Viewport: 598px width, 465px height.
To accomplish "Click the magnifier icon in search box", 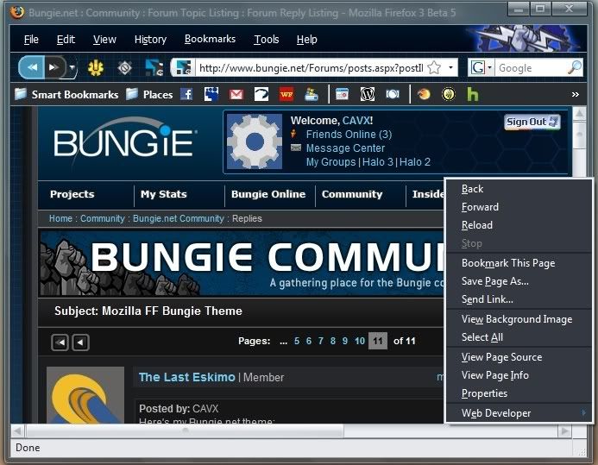I will click(574, 67).
